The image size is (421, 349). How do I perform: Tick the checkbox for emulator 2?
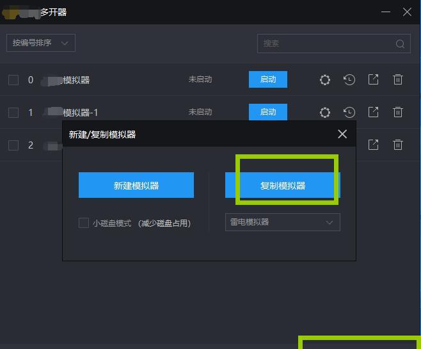coord(13,145)
